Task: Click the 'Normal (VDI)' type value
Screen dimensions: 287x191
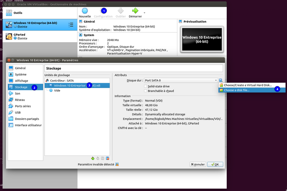Action: click(154, 101)
